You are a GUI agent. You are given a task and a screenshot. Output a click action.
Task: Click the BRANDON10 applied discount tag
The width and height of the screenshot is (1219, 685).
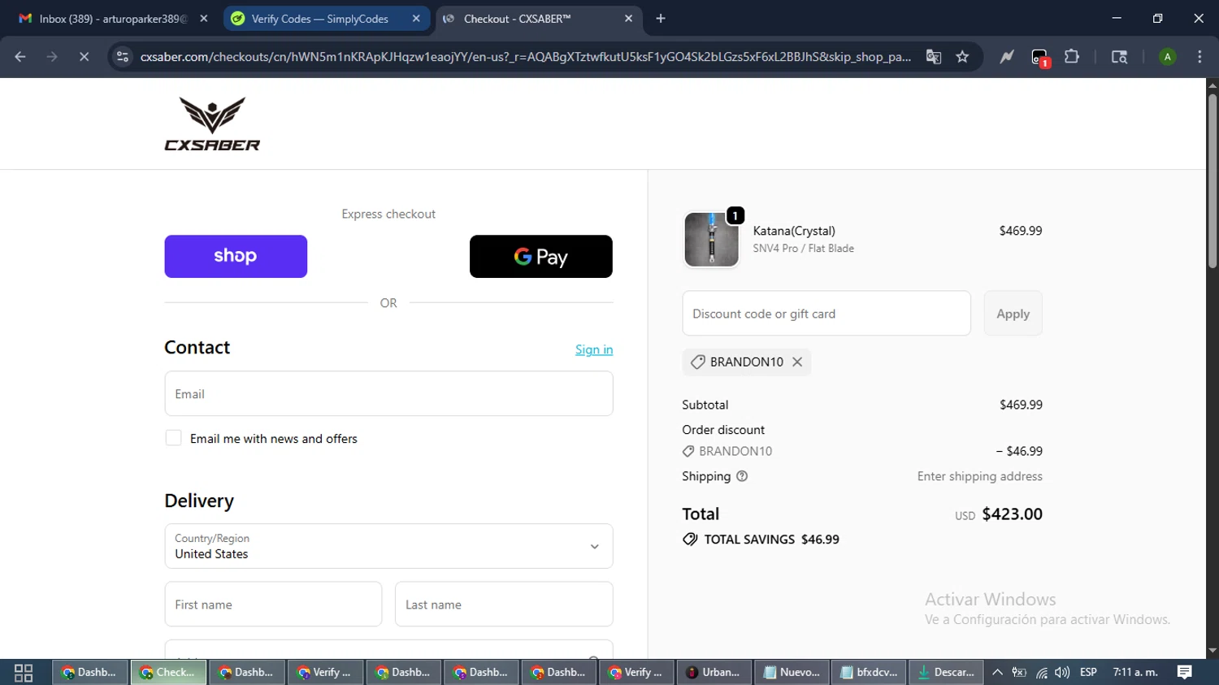pyautogui.click(x=746, y=362)
